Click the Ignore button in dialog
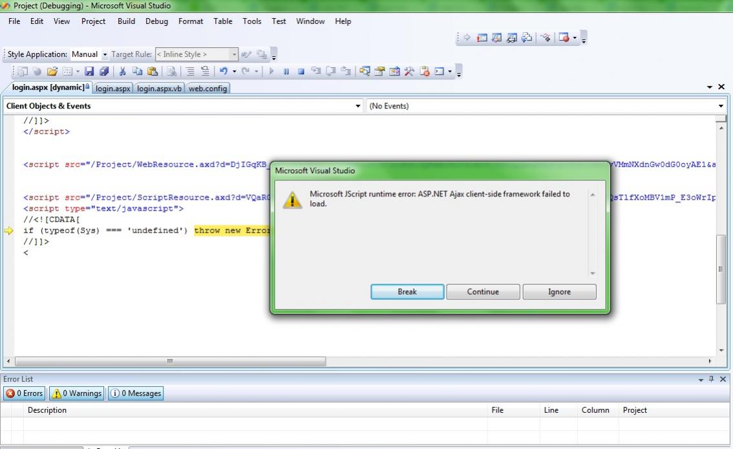This screenshot has width=733, height=449. pyautogui.click(x=559, y=291)
